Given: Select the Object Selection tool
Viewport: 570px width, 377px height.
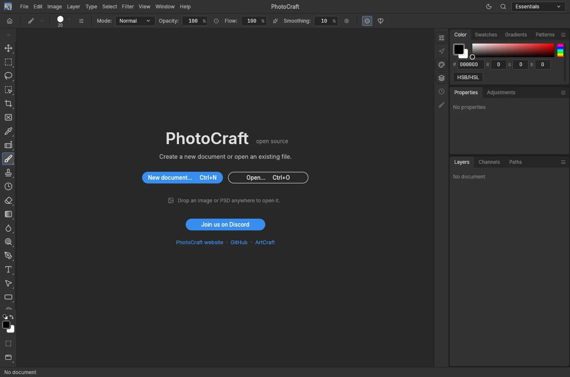Looking at the screenshot, I should 8,90.
